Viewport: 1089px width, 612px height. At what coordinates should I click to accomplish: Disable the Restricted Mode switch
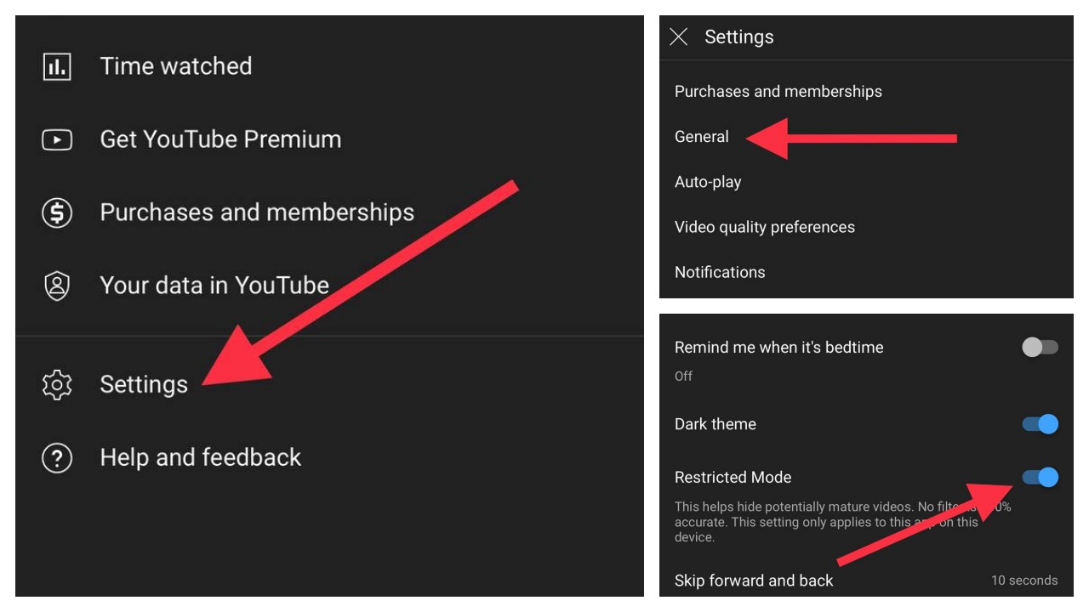[1040, 478]
